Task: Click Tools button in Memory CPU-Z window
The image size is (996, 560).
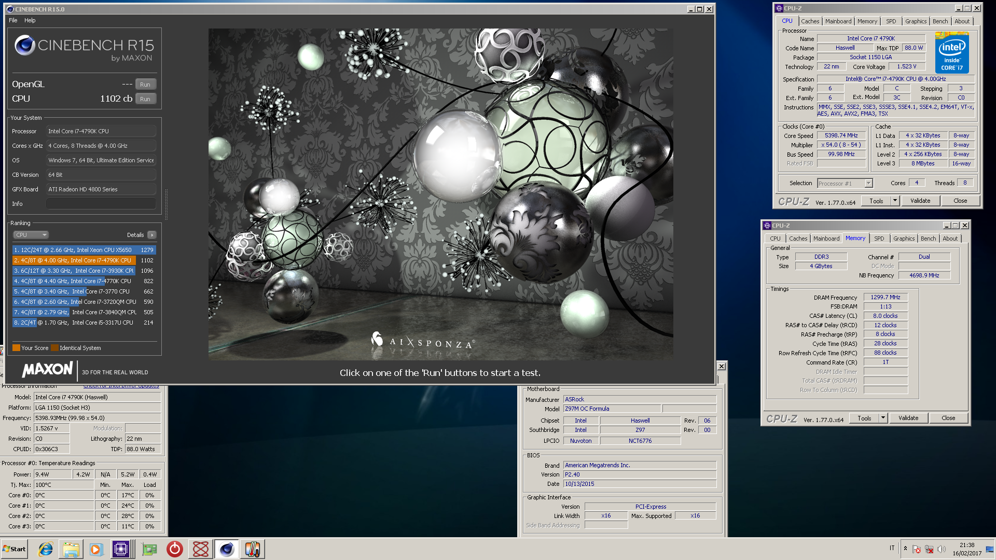Action: (x=864, y=418)
